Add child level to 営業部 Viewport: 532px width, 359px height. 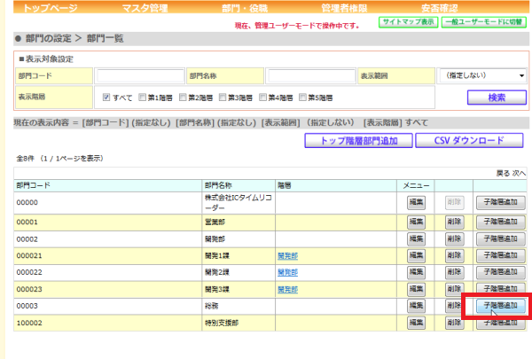click(500, 222)
